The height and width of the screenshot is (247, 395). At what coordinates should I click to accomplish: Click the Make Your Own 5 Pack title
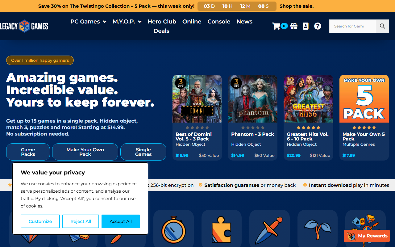pyautogui.click(x=364, y=136)
